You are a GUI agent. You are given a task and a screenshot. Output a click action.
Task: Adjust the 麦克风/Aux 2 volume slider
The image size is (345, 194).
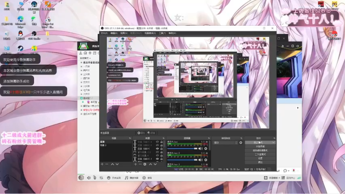(182, 160)
